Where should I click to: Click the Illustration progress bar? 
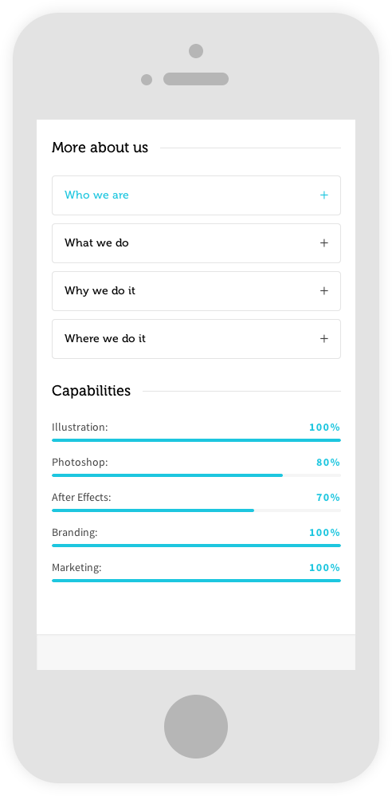196,440
